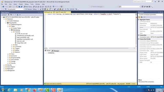Open the Query menu

pos(15,4)
